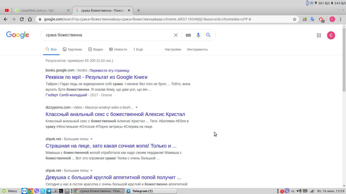Open the Linux Mint Menu button
Viewport: 346px width, 194px height.
10,191
